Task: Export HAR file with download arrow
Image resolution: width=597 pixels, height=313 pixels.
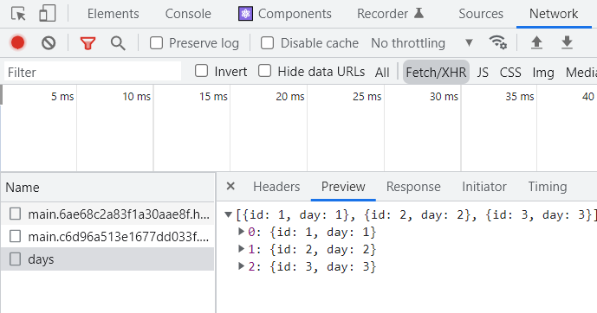Action: pos(567,42)
